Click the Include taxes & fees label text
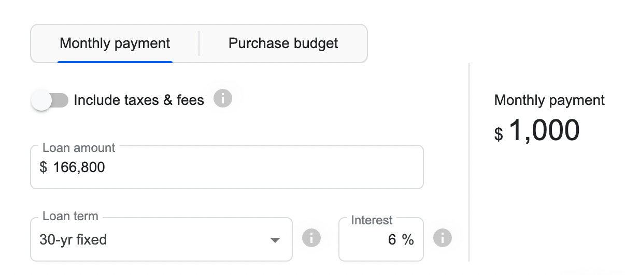The image size is (625, 275). click(x=139, y=100)
